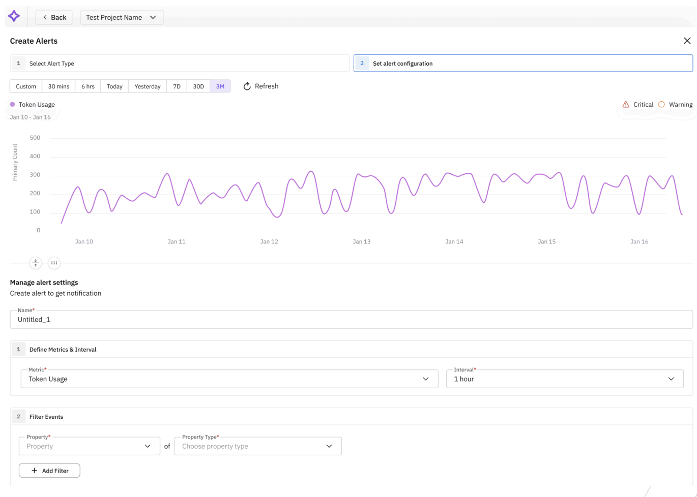Screen dimensions: 697x497
Task: Switch time range to 30 mins
Action: 59,86
